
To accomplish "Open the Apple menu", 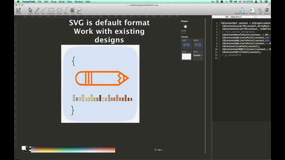I will pos(18,2).
